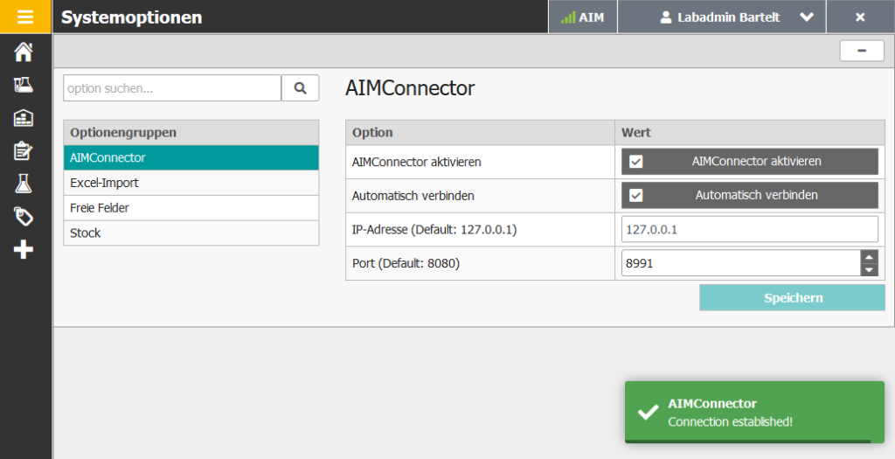Screen dimensions: 895x459
Task: Decrease the port value with down arrow
Action: [869, 270]
